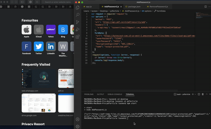Open the Explorer view in VS Code activity bar
The width and height of the screenshot is (211, 129).
point(78,7)
